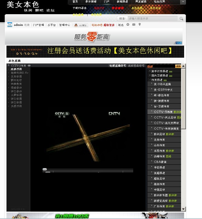The image size is (202, 219).
Task: Open 云平台 in the user bar
Action: 52,25
